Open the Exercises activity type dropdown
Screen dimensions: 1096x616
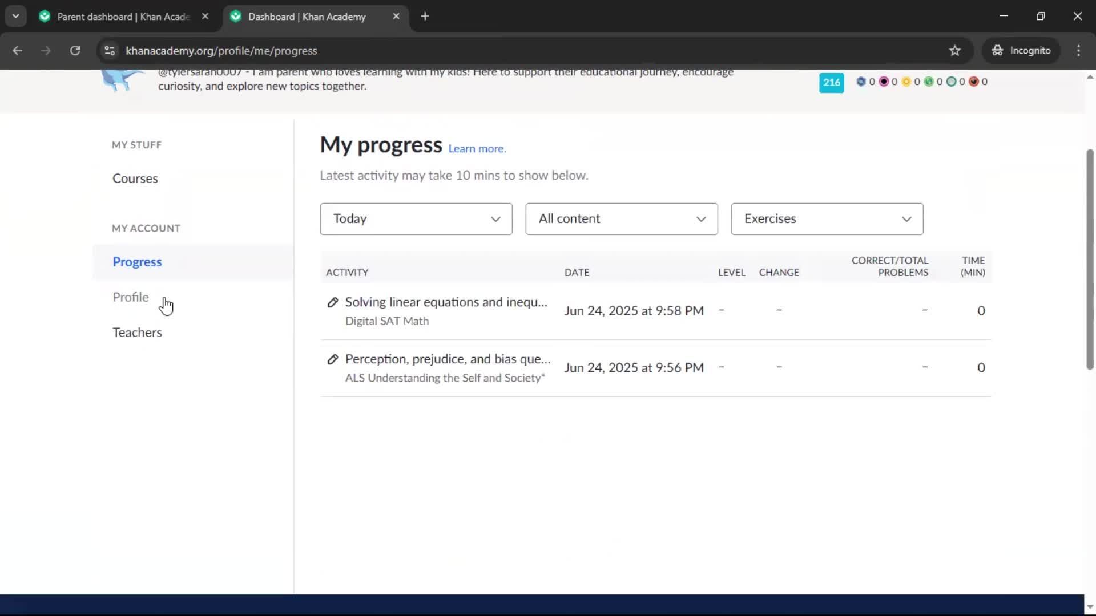827,219
